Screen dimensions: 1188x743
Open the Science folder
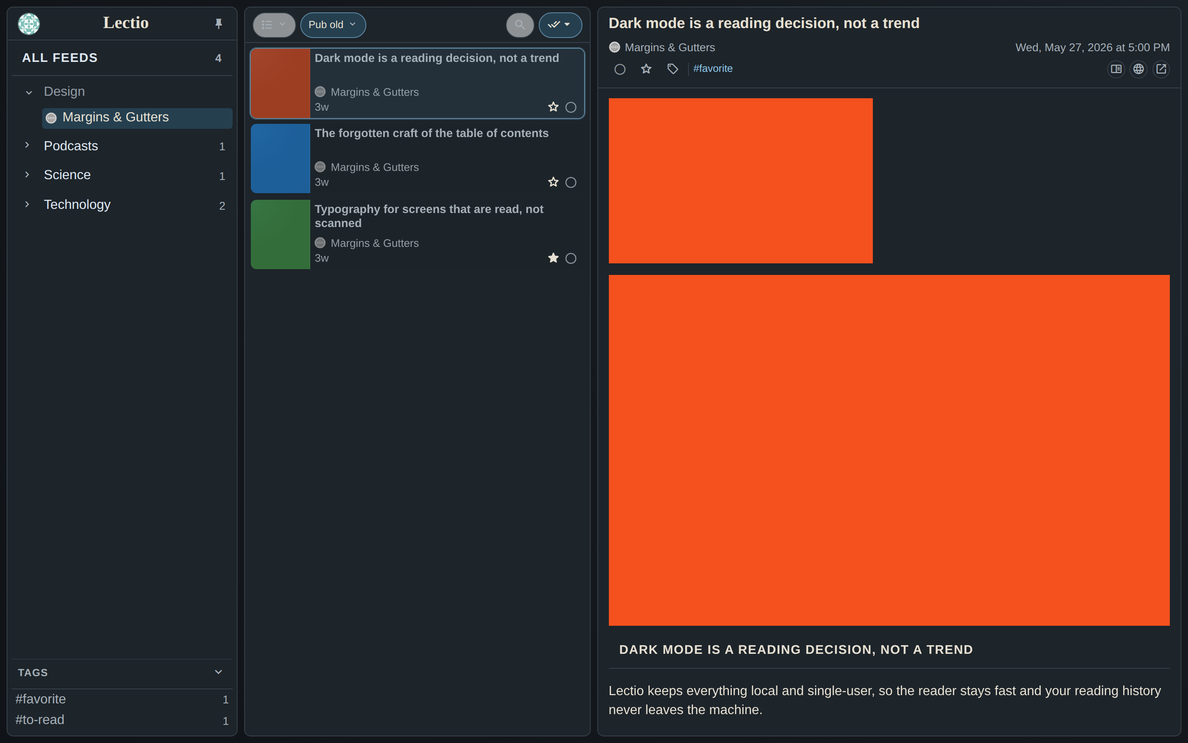67,175
